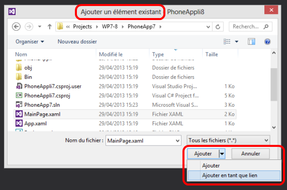Screen dimensions: 287x190
Task: Click Visual Studio Proj... type cell
Action: tap(174, 86)
